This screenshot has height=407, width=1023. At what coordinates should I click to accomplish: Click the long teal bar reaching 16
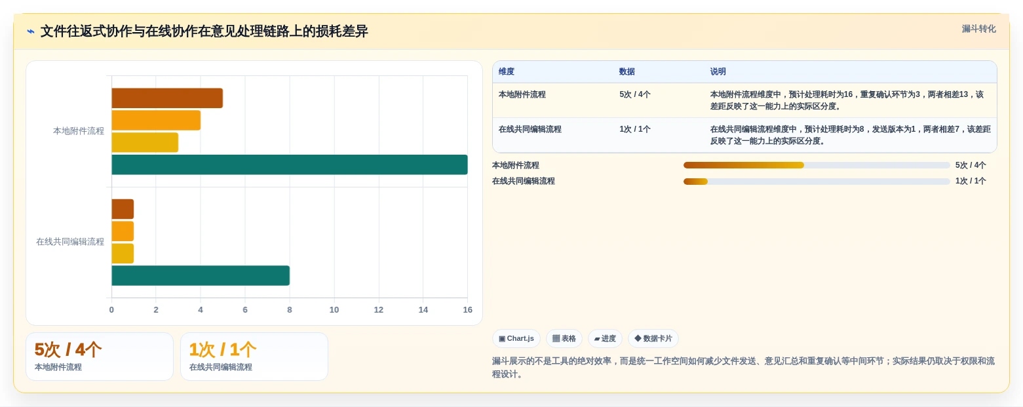click(x=290, y=165)
